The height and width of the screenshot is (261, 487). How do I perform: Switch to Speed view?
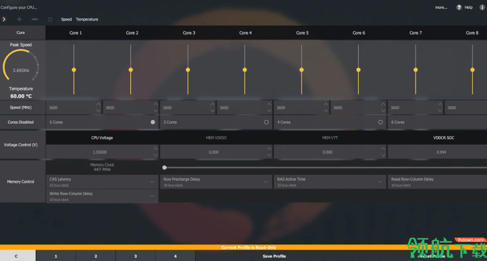click(x=66, y=19)
